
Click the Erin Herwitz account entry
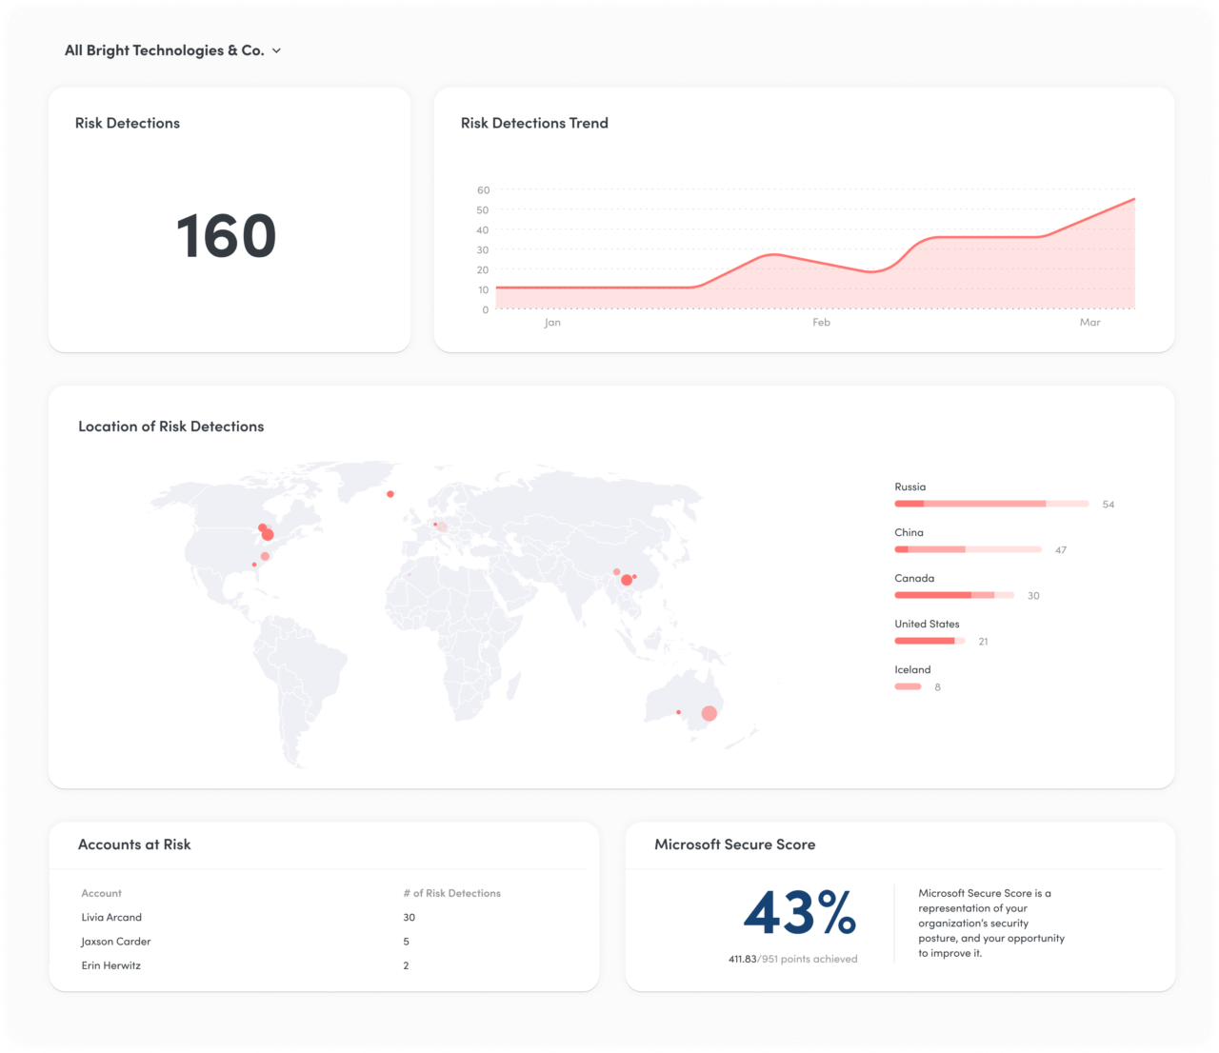coord(110,964)
